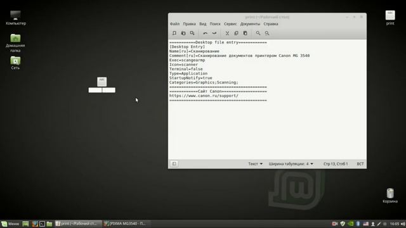Open the Справка menu
Viewport: 406px width, 228px height.
(x=271, y=24)
